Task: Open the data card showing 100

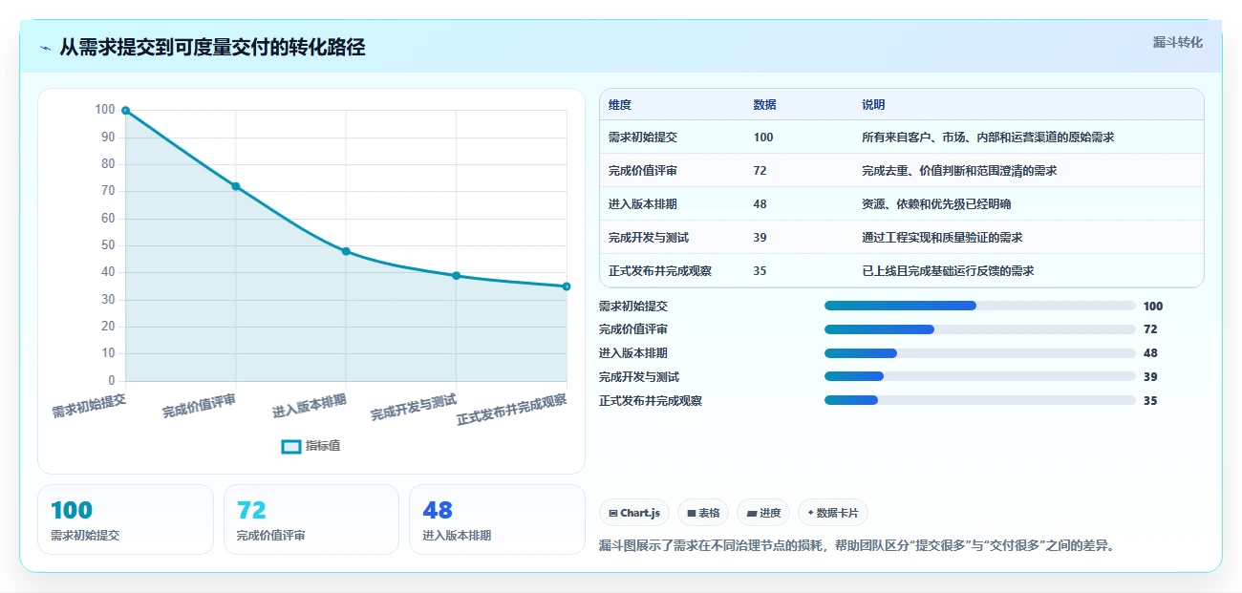Action: point(125,519)
